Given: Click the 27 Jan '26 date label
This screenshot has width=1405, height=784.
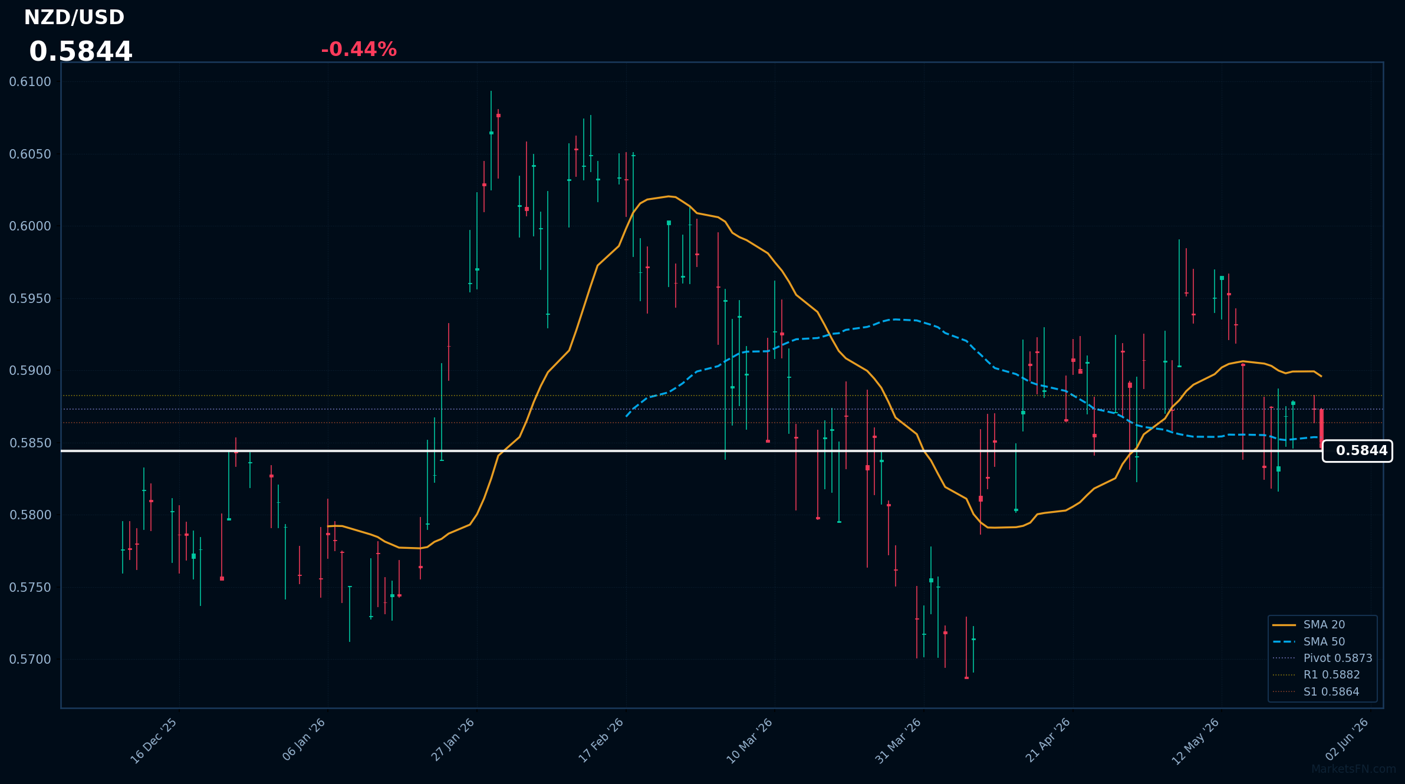Looking at the screenshot, I should 453,740.
